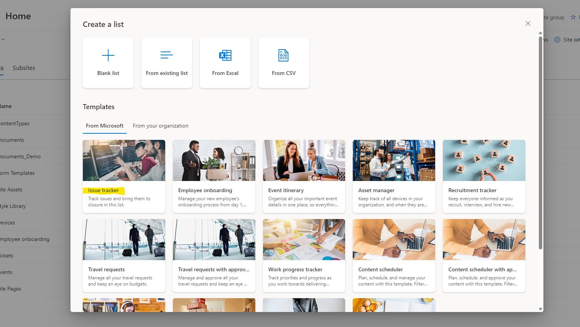Click the Site settings gear icon

pos(557,40)
